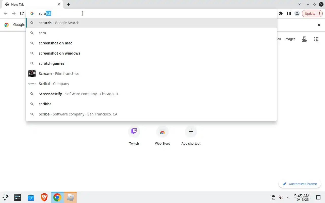325x203 pixels.
Task: Select 'scratch games' suggestion
Action: point(151,63)
